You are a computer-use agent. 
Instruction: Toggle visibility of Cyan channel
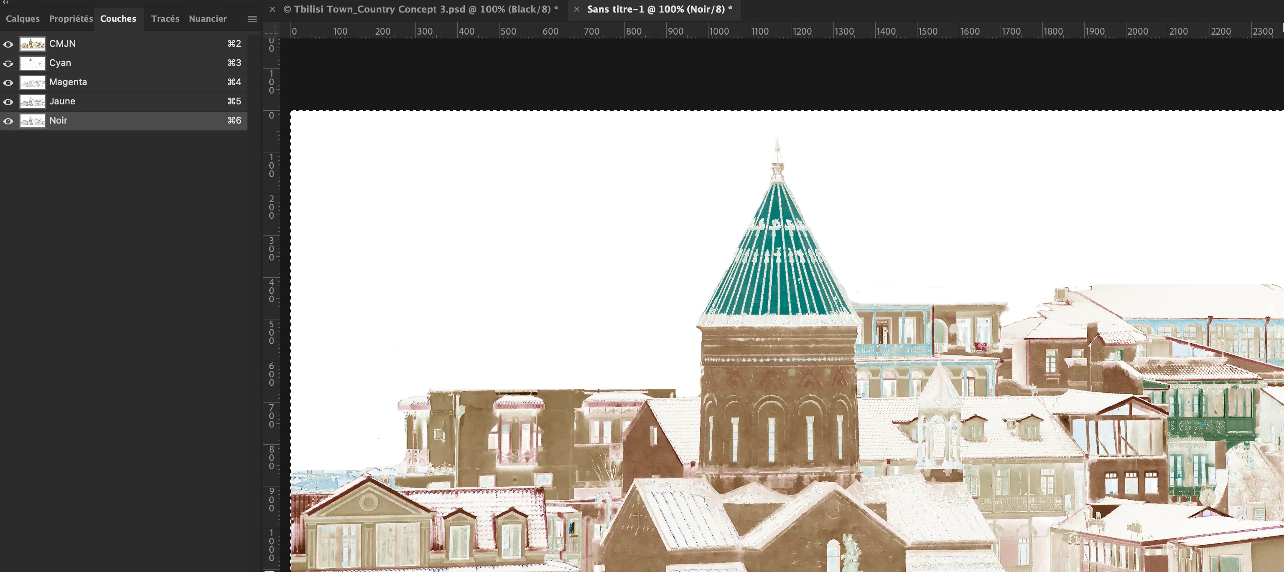(8, 63)
